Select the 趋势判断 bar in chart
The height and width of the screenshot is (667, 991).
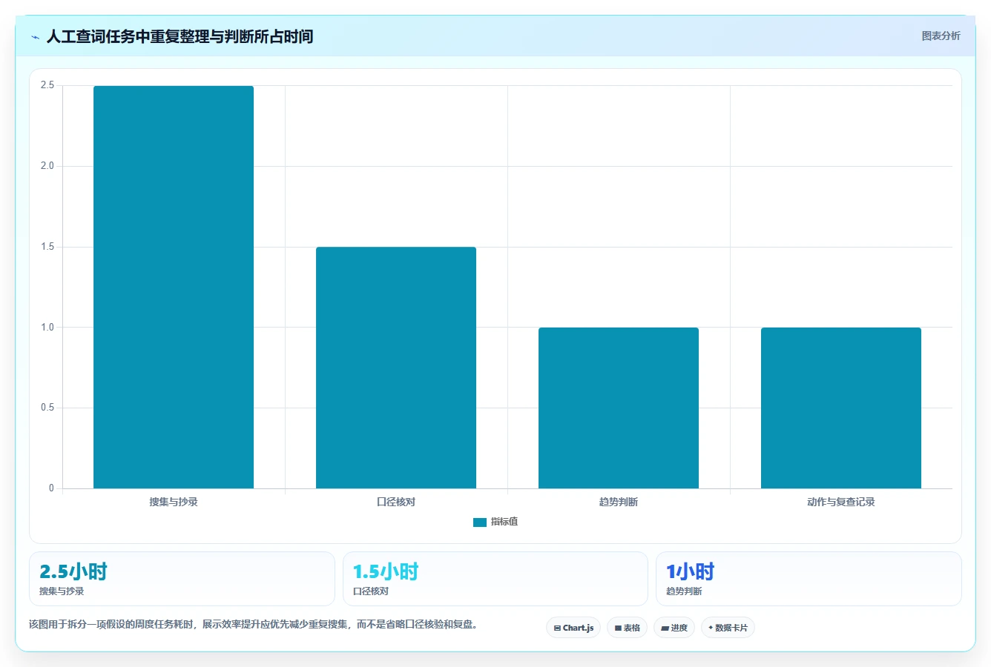[x=619, y=408]
